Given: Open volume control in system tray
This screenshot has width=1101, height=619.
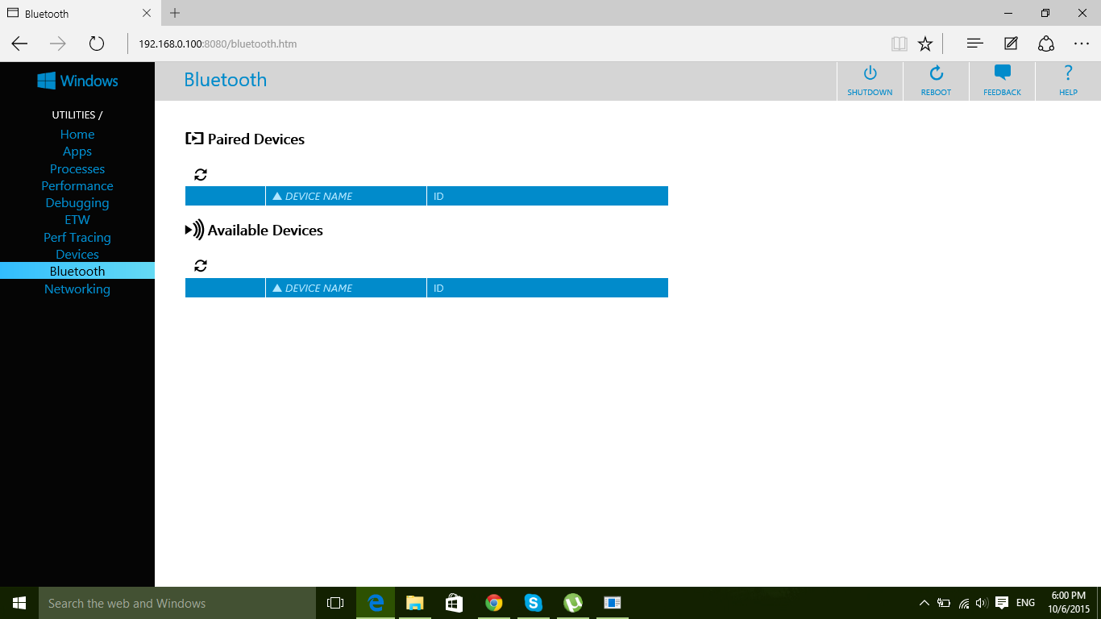Looking at the screenshot, I should pos(982,603).
